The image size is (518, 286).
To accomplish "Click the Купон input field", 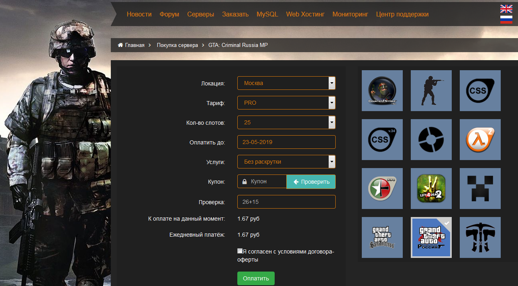I will pyautogui.click(x=266, y=182).
